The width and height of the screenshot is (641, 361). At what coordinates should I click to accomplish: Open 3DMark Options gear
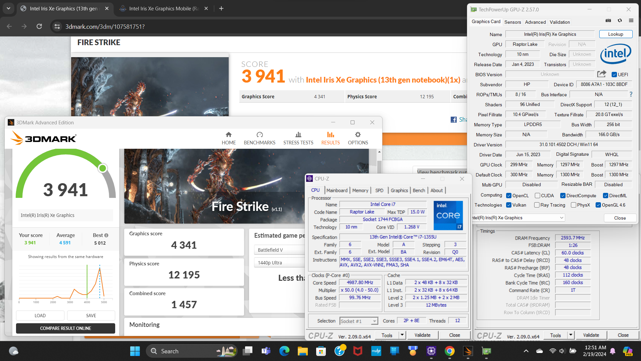358,138
